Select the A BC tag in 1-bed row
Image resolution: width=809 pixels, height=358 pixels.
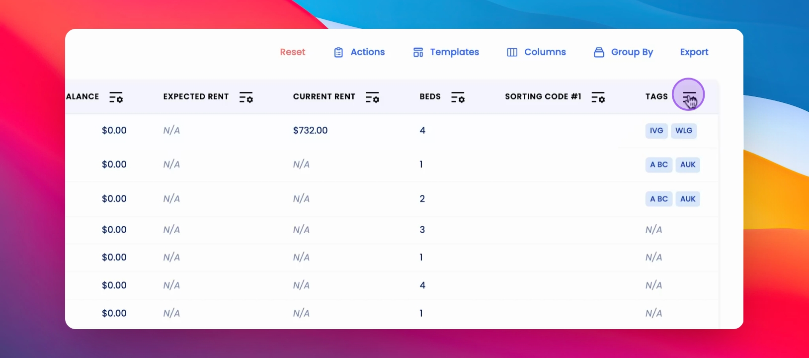tap(659, 165)
